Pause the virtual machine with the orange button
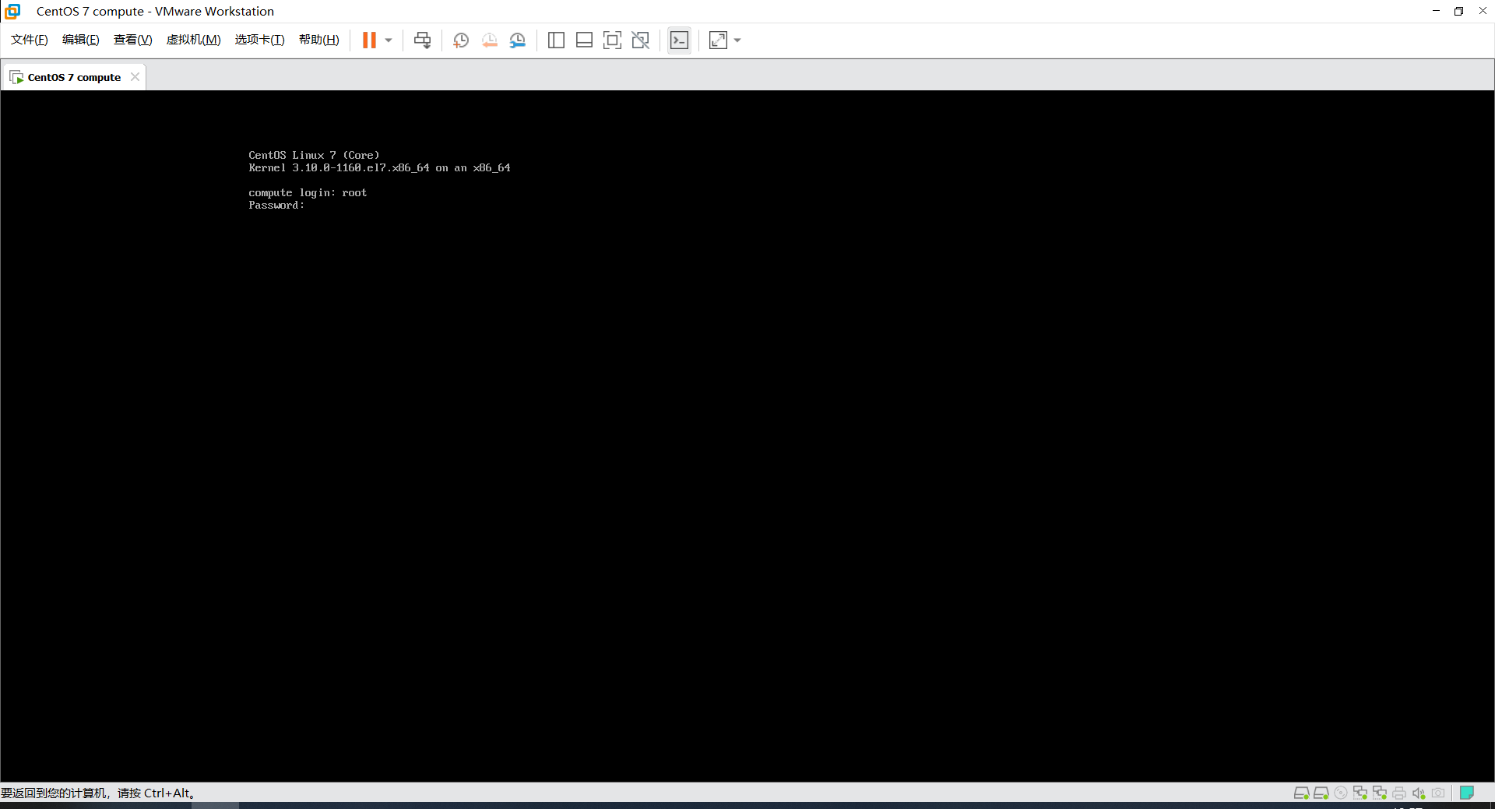The width and height of the screenshot is (1495, 809). coord(369,40)
